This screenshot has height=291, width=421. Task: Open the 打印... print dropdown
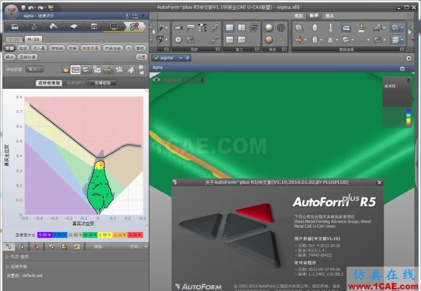tap(139, 247)
